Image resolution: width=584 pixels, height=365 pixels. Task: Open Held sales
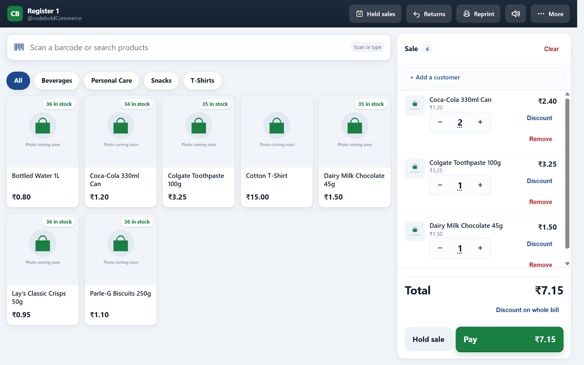pos(375,14)
